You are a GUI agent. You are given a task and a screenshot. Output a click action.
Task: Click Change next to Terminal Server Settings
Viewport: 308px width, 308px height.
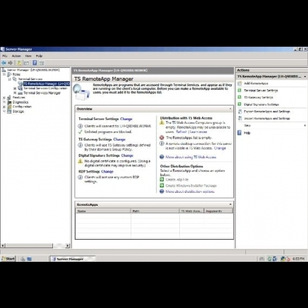(x=126, y=119)
